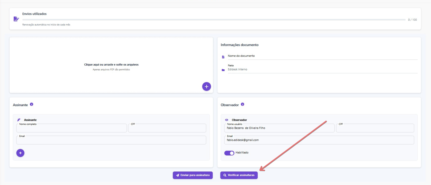Click the Envios utilizados signature document icon

[x=16, y=19]
